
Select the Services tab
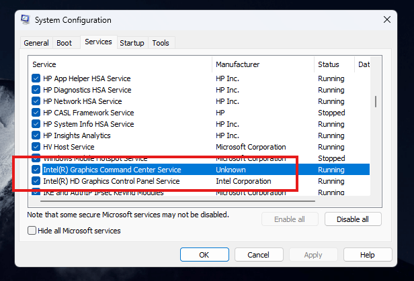coord(98,42)
